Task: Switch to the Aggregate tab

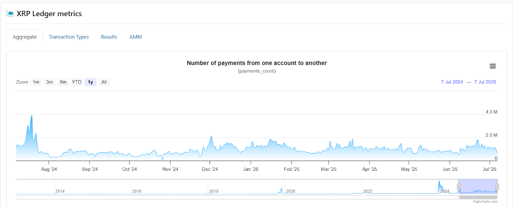Action: click(25, 37)
